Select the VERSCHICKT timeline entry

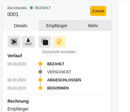point(59,72)
